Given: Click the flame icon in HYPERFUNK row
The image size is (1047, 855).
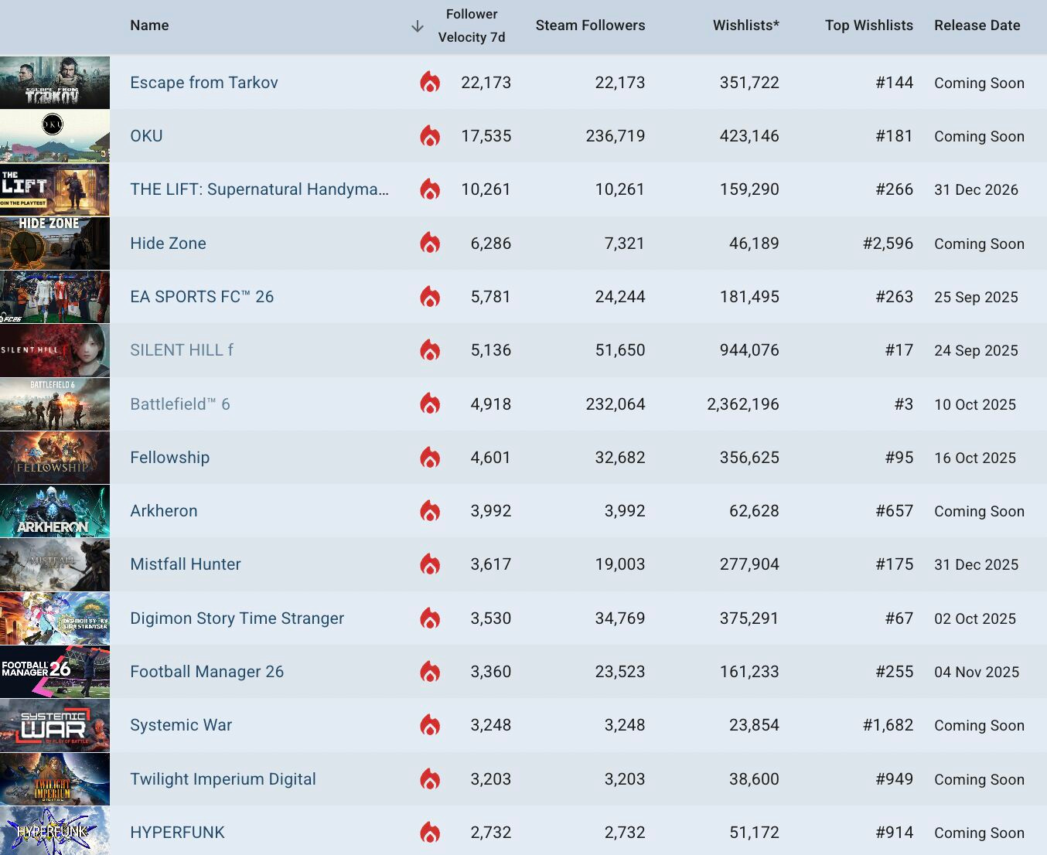Looking at the screenshot, I should click(430, 833).
